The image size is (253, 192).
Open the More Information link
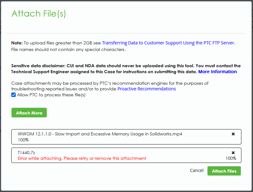(x=217, y=72)
